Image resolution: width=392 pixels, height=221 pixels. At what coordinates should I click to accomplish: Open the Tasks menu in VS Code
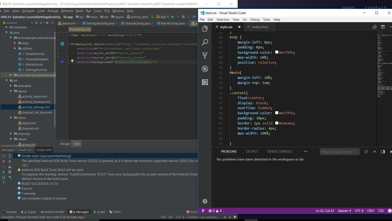pos(267,20)
